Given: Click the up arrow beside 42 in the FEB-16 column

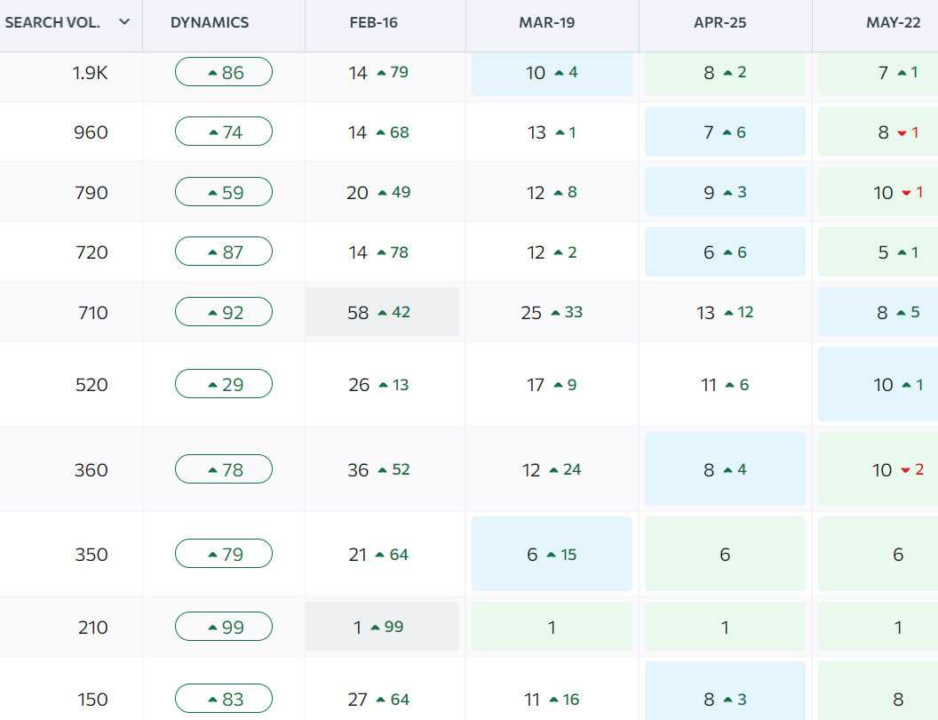Looking at the screenshot, I should pyautogui.click(x=382, y=313).
